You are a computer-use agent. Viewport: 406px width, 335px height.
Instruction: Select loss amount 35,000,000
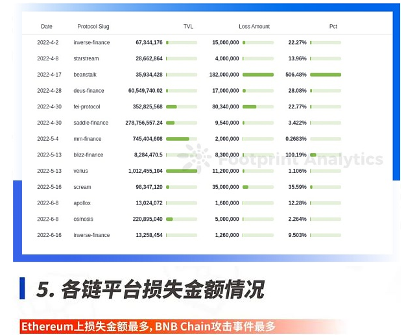[226, 187]
